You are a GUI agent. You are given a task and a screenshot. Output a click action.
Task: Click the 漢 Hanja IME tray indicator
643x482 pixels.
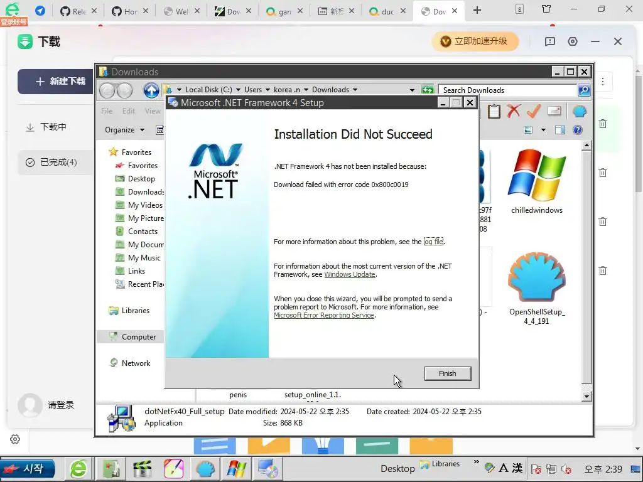pyautogui.click(x=517, y=468)
